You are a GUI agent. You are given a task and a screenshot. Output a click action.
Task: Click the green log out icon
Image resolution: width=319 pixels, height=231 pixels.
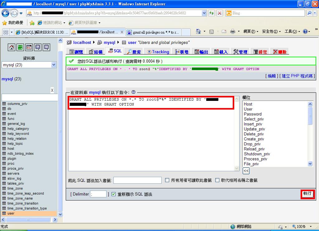[x=20, y=47]
